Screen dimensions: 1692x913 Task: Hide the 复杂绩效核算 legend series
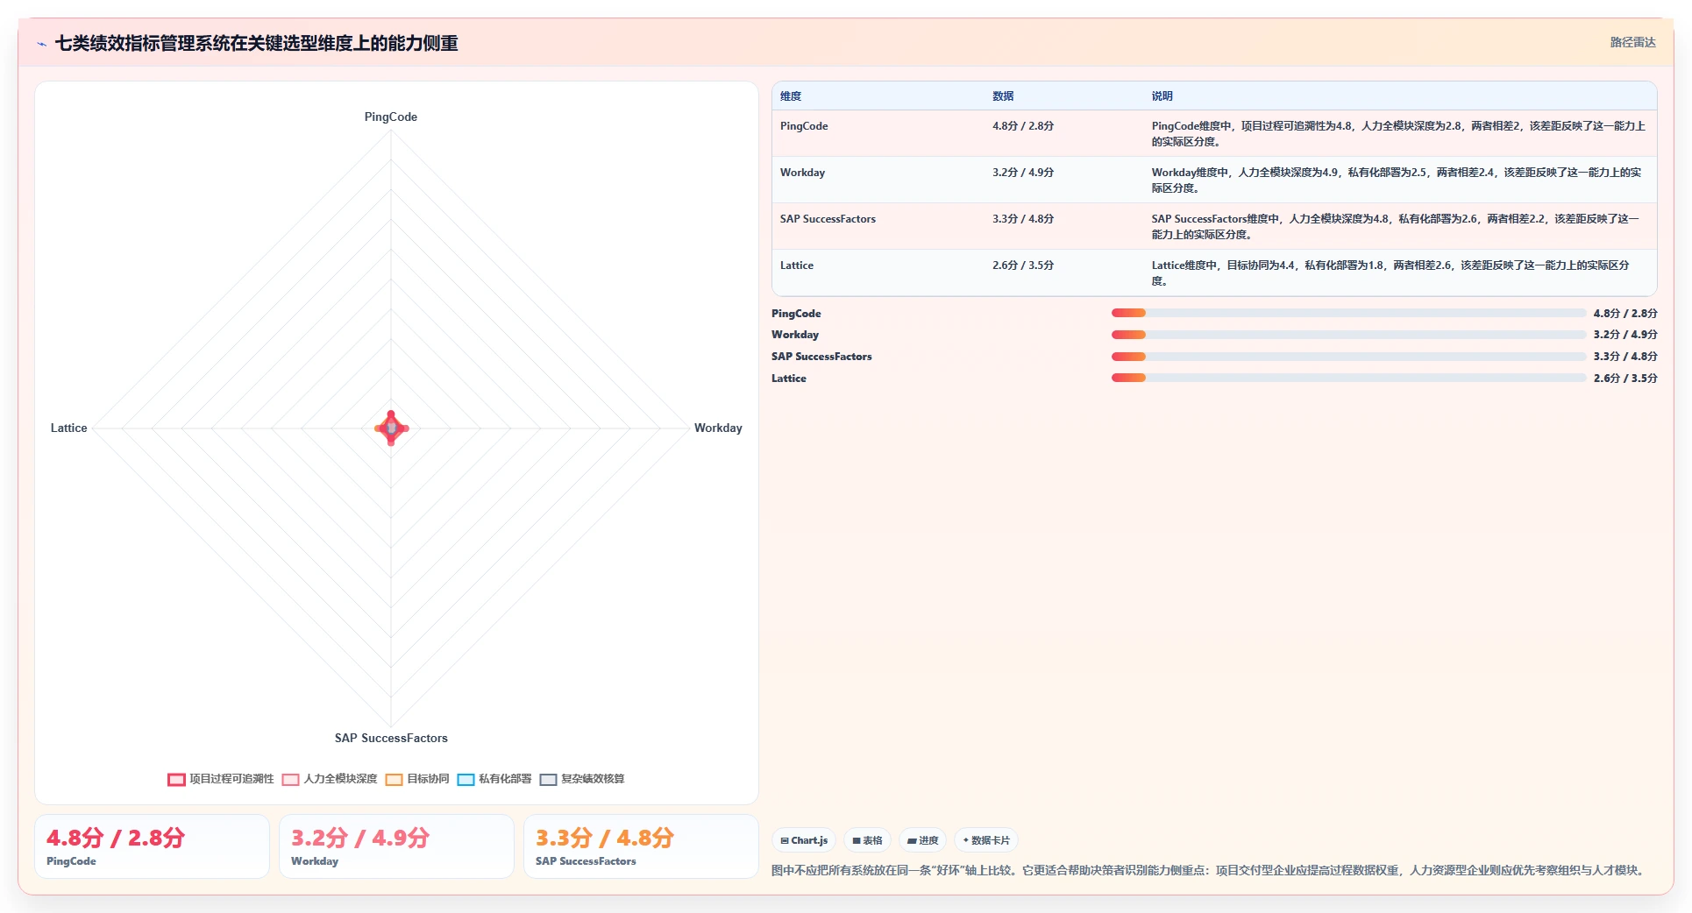pyautogui.click(x=582, y=779)
